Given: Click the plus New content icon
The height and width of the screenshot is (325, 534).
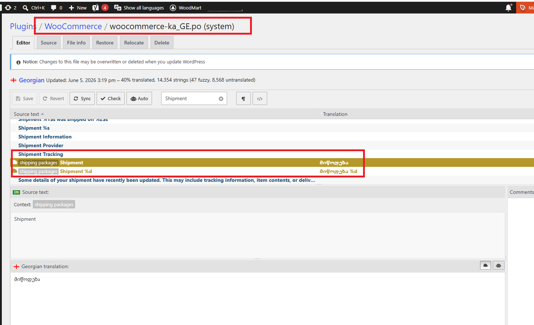Looking at the screenshot, I should [x=71, y=8].
